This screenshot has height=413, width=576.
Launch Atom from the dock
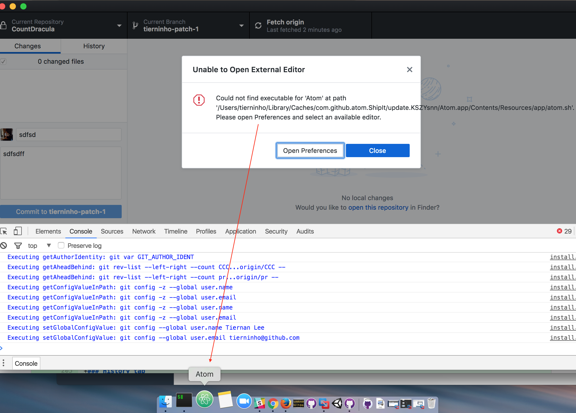pos(204,399)
